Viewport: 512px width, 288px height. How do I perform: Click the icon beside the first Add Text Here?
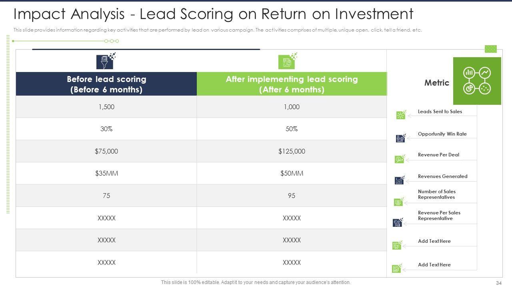pos(397,245)
